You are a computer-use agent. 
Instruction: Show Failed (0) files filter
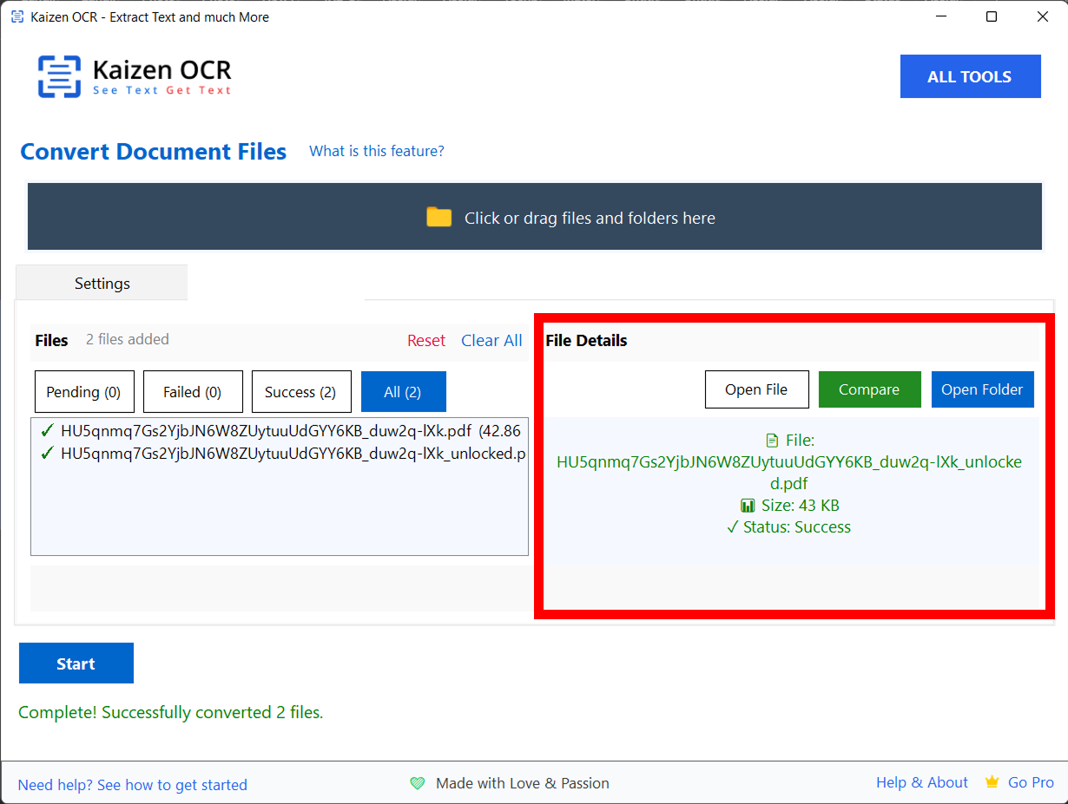[x=193, y=392]
